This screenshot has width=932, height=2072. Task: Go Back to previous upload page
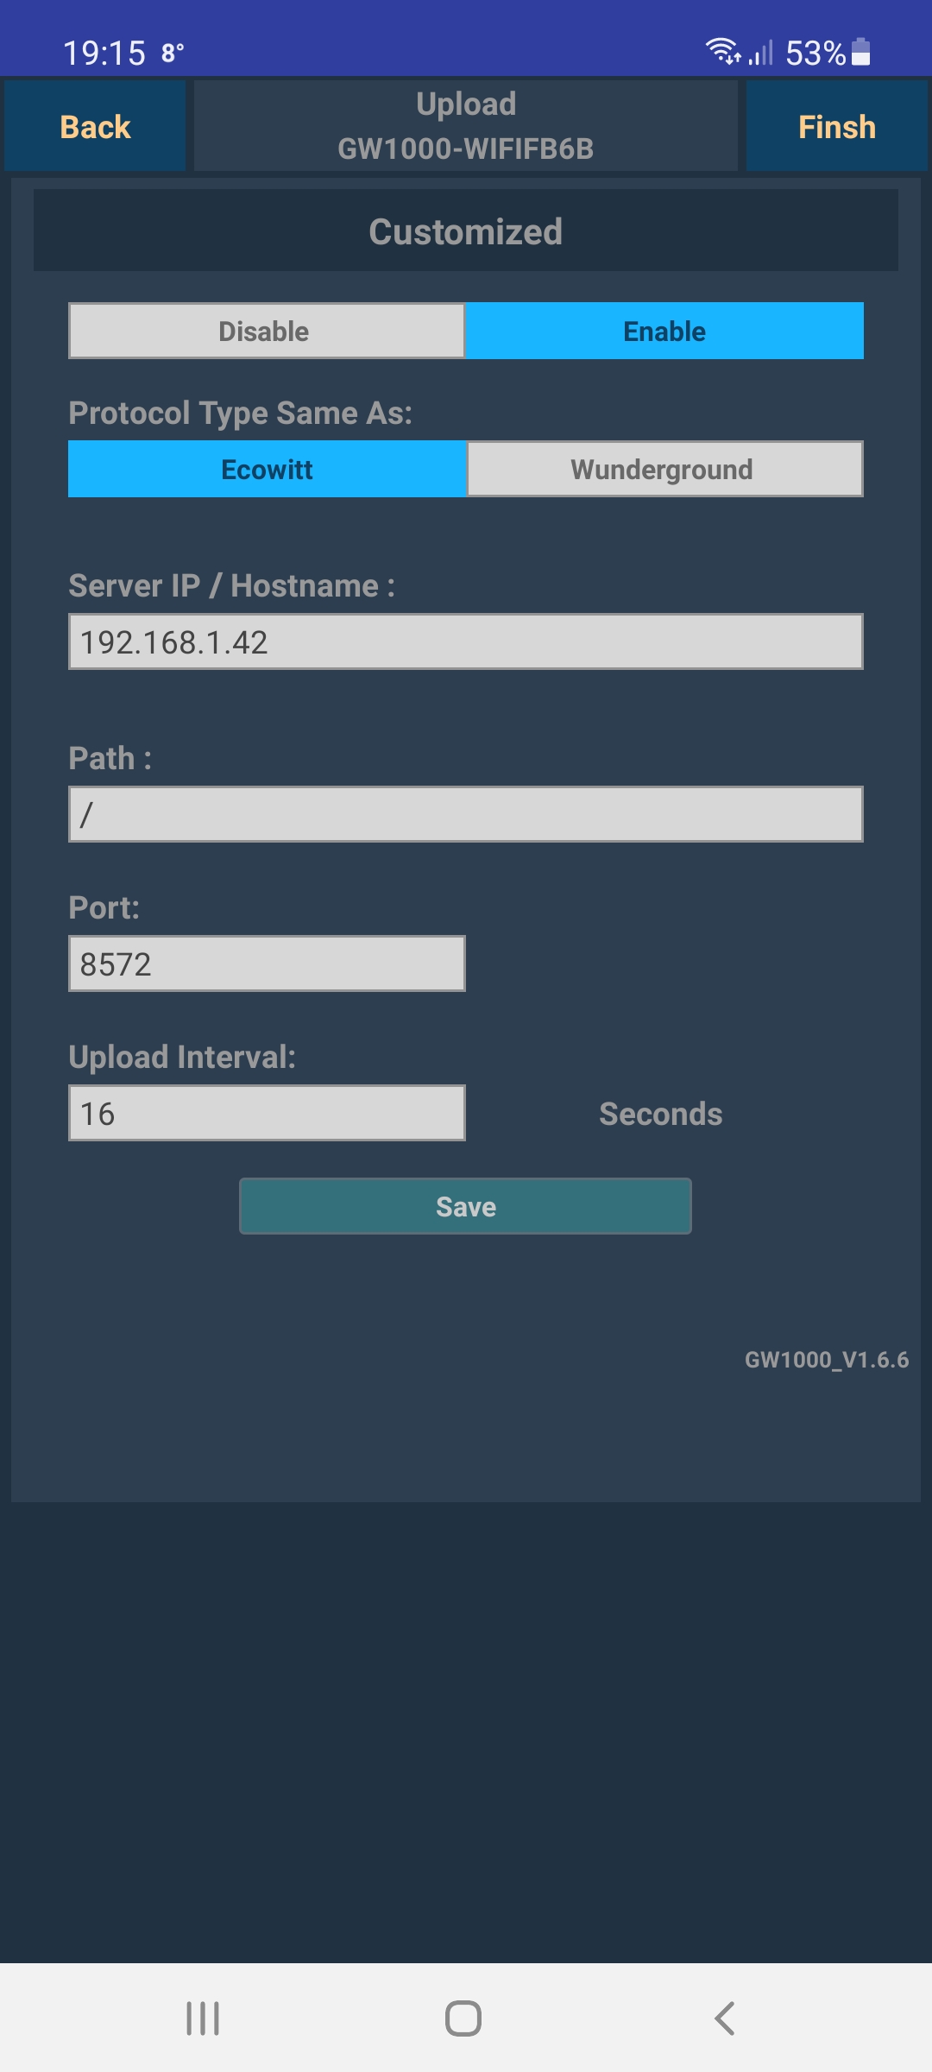95,126
